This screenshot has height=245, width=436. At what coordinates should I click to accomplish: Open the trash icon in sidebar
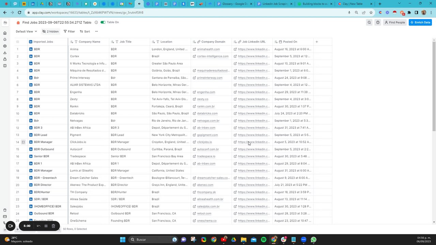pyautogui.click(x=5, y=210)
